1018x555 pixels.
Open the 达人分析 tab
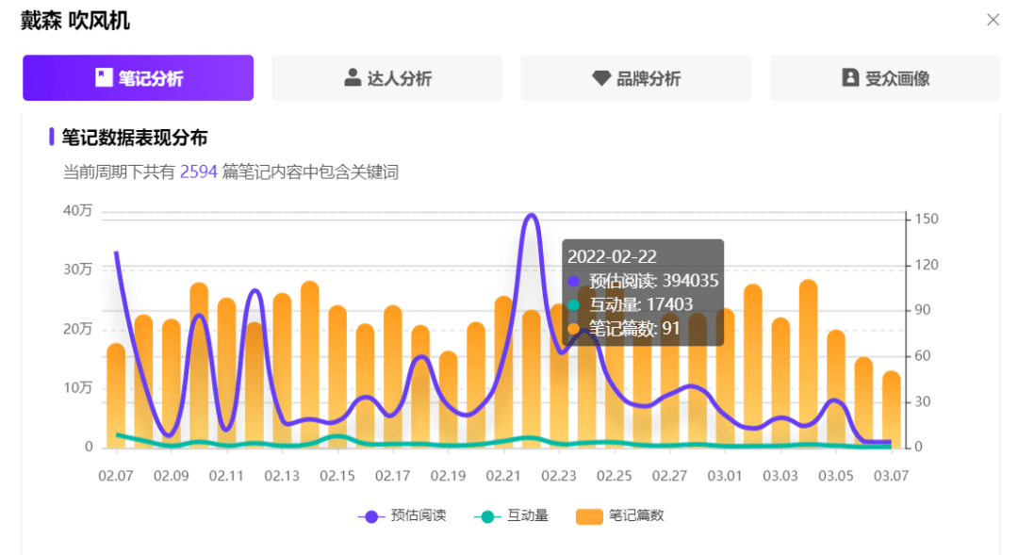click(387, 78)
